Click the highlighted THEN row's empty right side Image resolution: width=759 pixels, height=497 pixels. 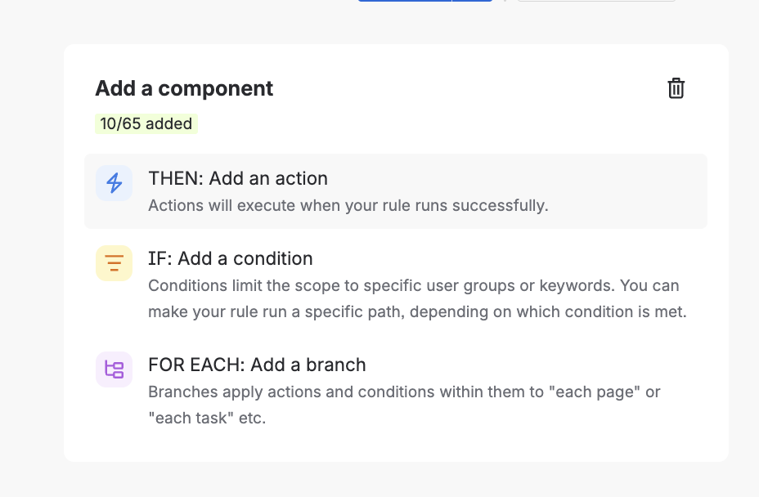[x=638, y=191]
